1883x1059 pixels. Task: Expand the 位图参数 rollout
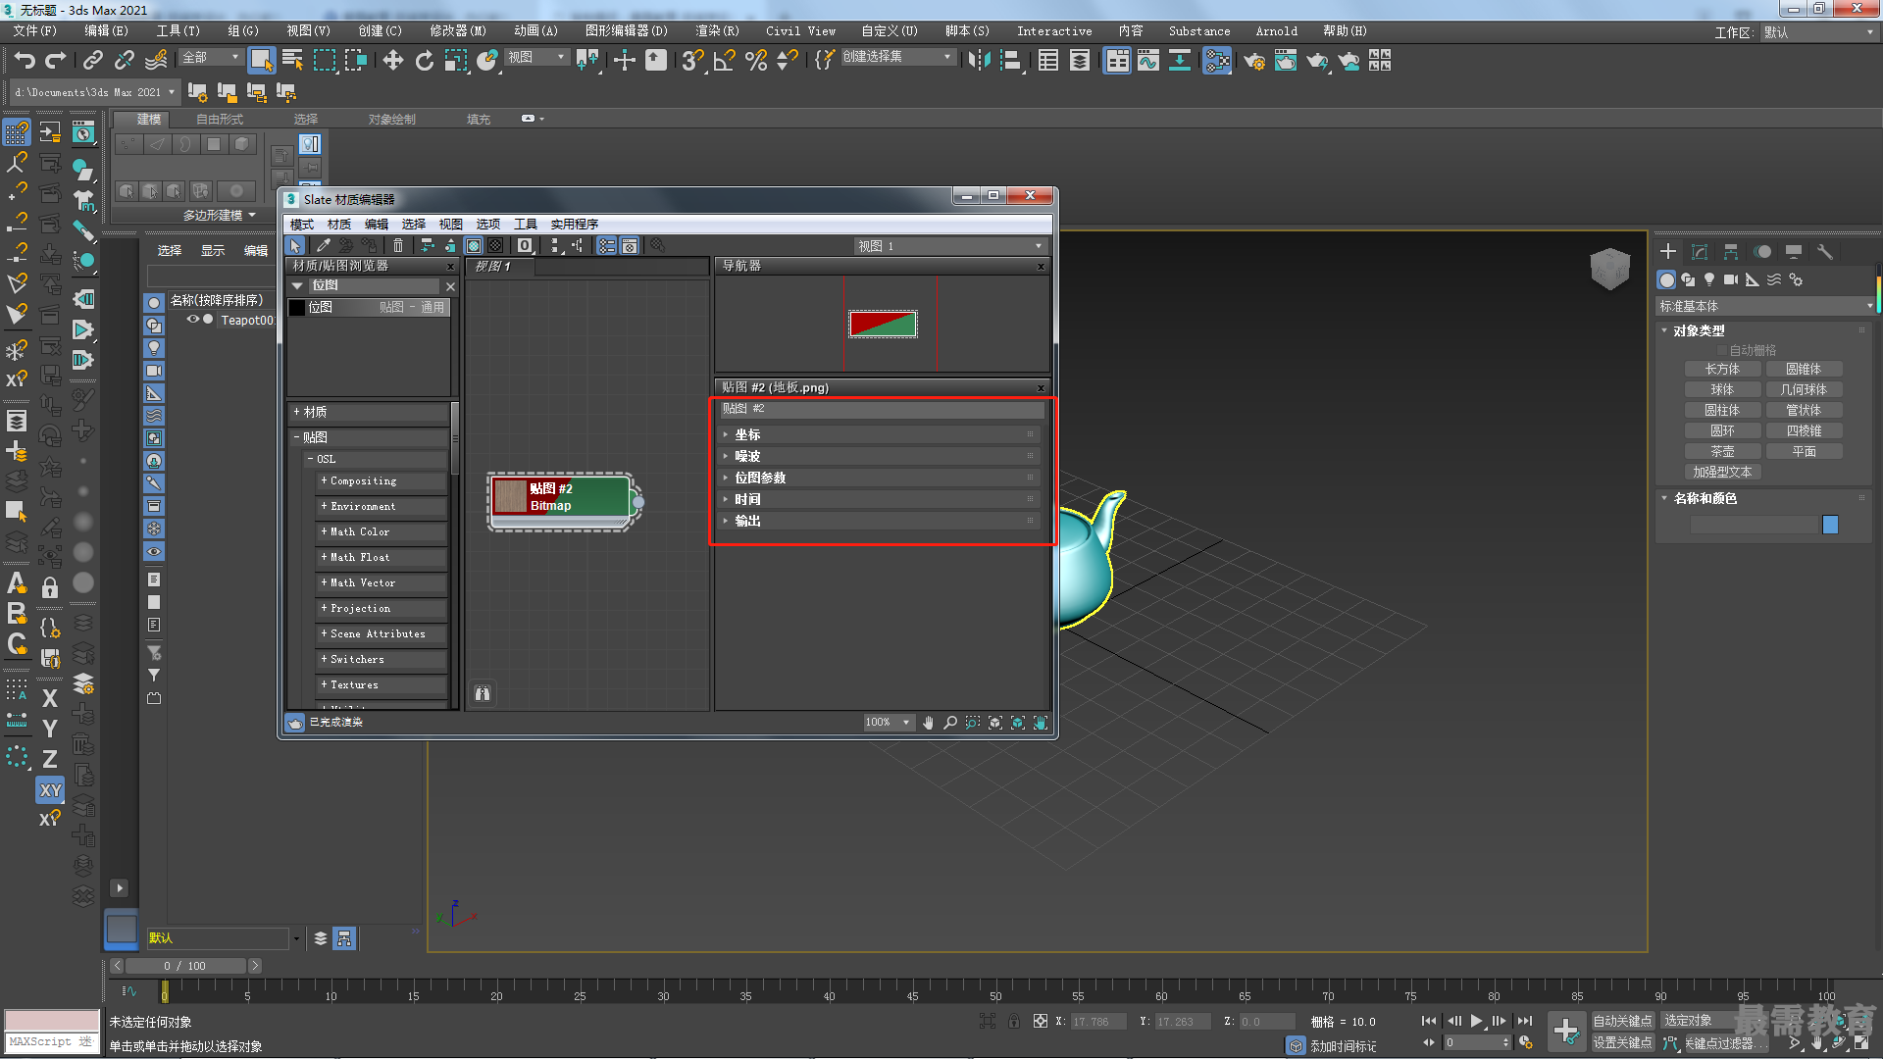(x=879, y=478)
